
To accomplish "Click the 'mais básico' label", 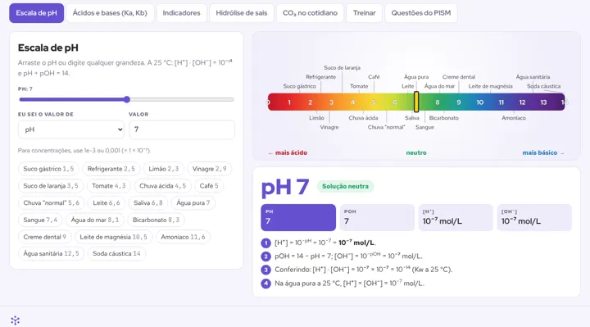I will 543,152.
